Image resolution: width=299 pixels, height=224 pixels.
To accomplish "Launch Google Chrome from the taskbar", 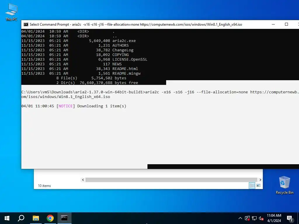I will pos(50,218).
